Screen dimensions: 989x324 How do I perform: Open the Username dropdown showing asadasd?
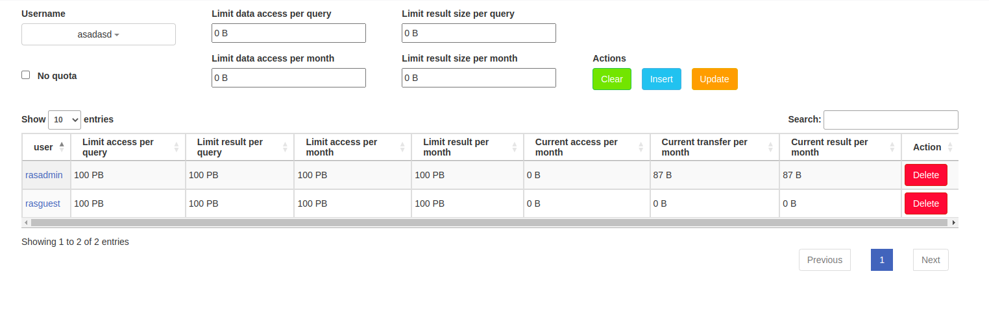[99, 34]
